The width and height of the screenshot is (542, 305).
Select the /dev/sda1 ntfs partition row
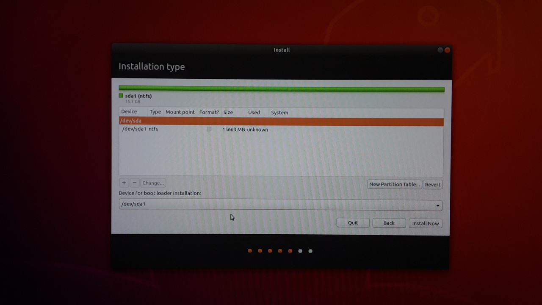(x=169, y=129)
